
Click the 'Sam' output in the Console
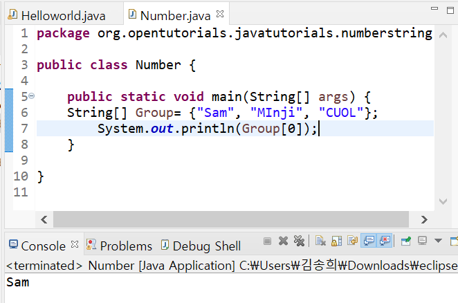click(18, 282)
